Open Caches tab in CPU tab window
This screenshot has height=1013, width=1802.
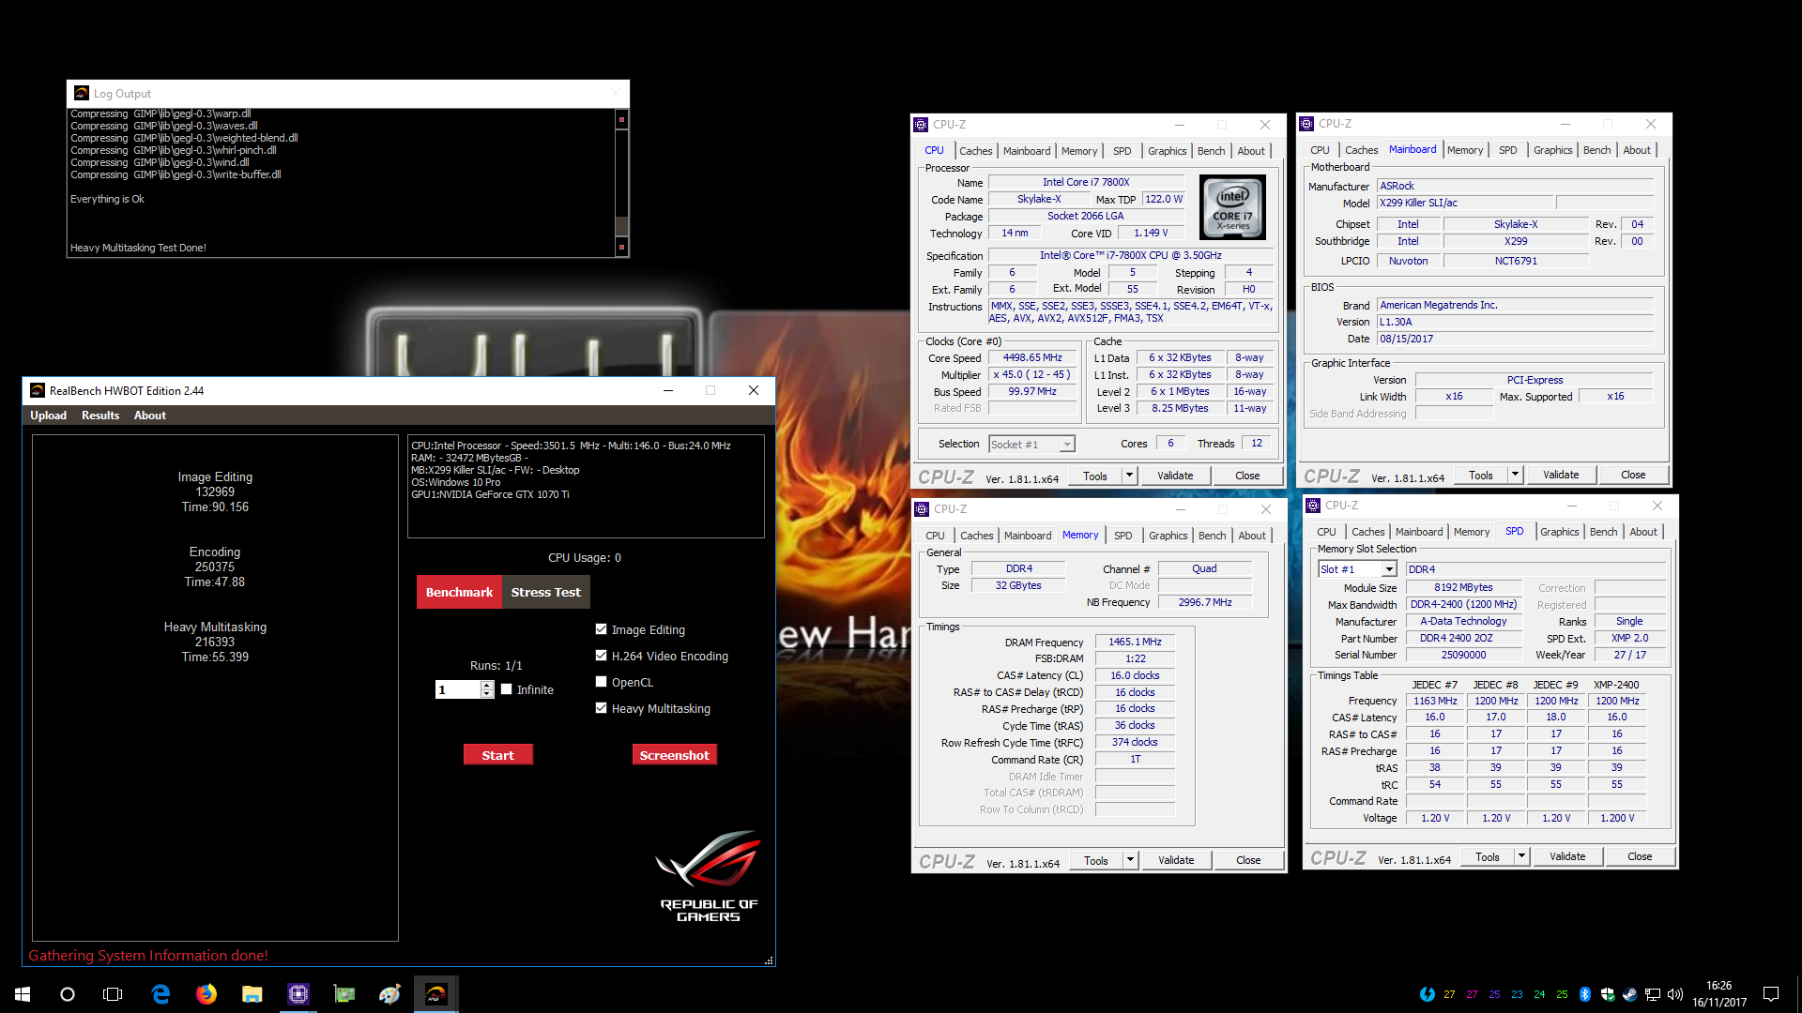click(x=975, y=151)
